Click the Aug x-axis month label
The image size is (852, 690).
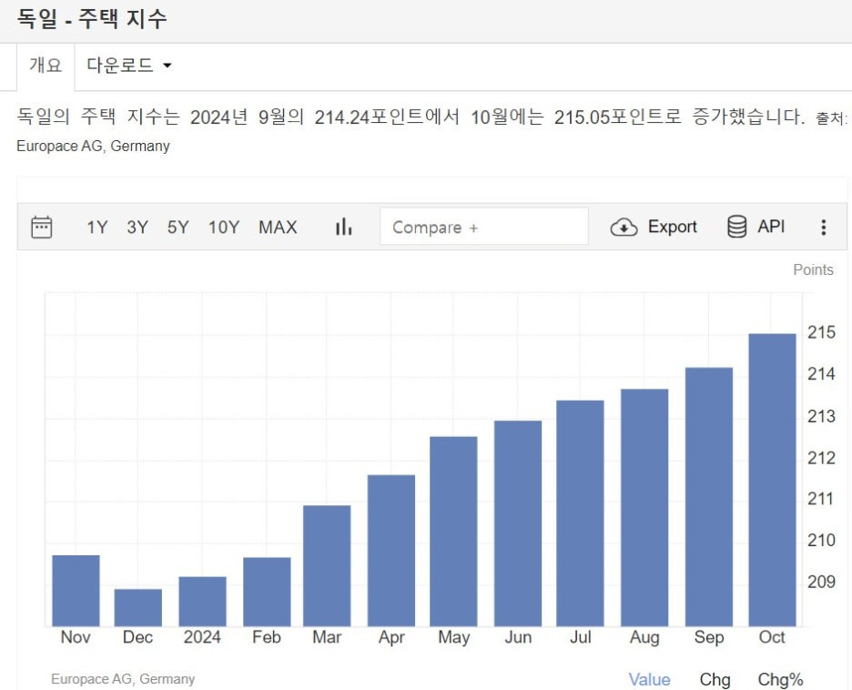(644, 638)
